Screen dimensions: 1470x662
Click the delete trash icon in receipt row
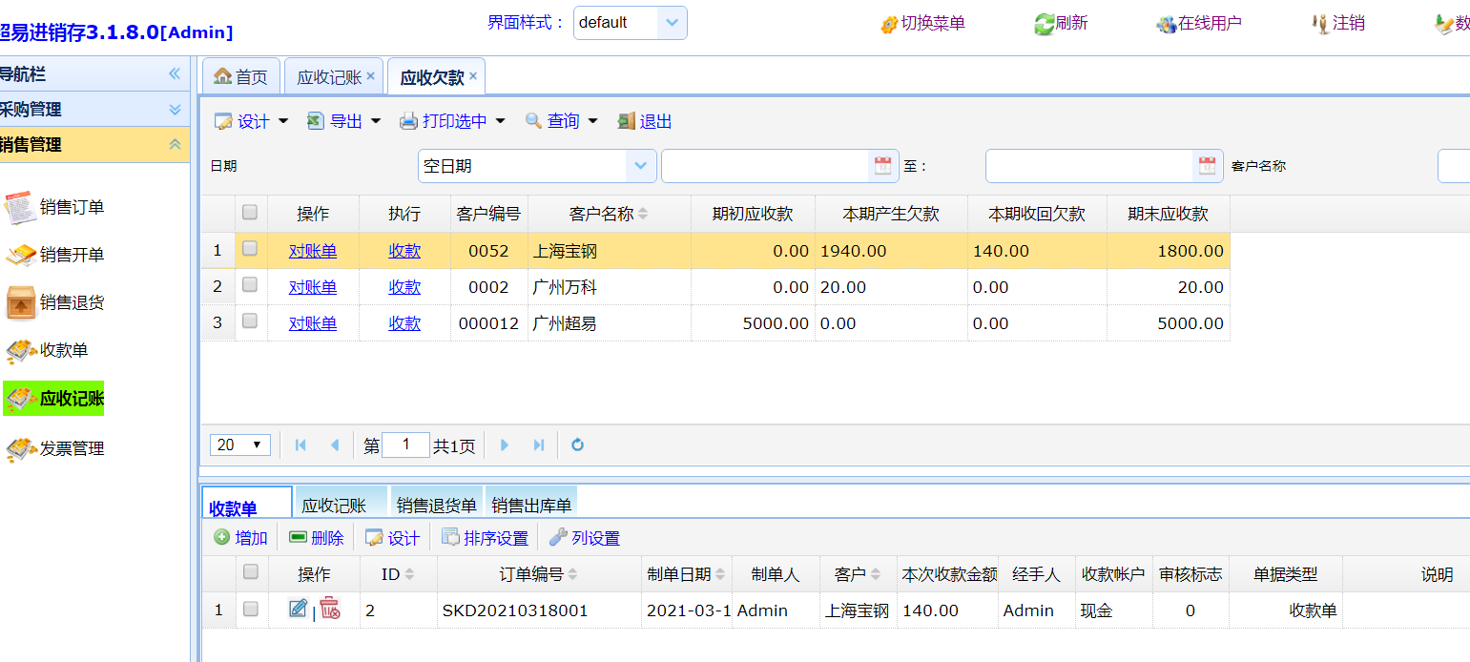pos(329,609)
